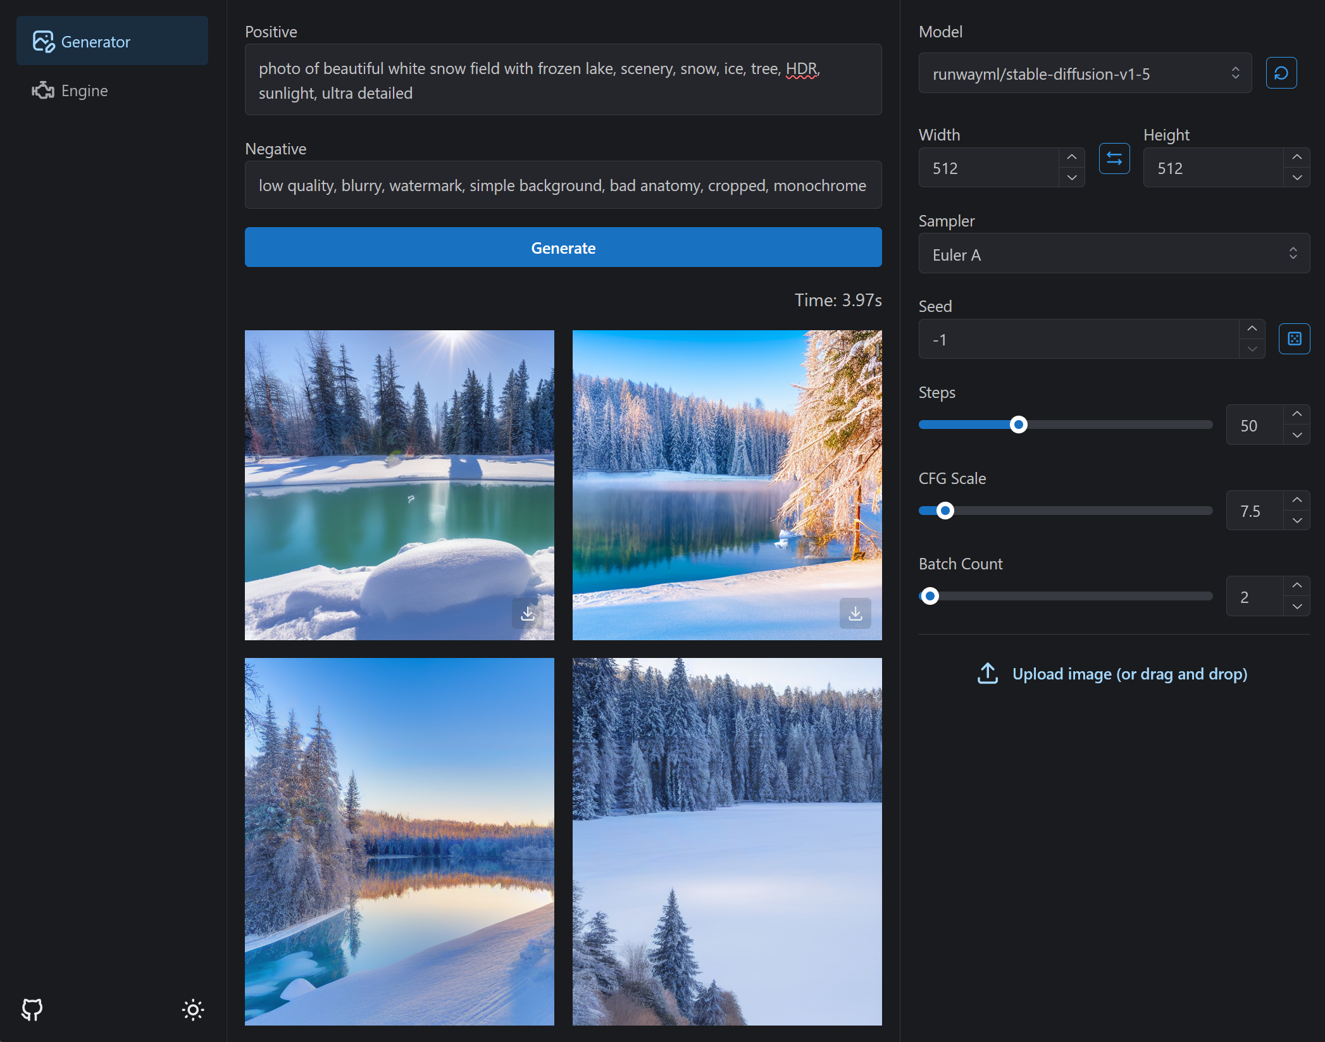Increase Width value using up arrow

(1071, 158)
